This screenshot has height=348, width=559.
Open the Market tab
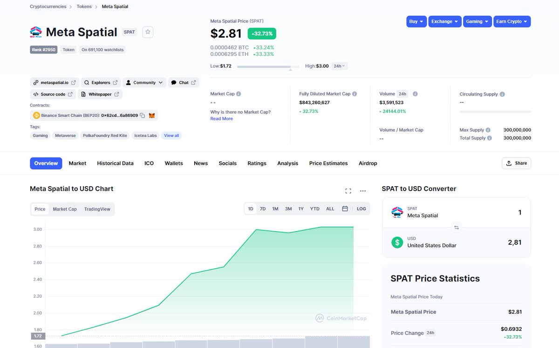click(77, 163)
